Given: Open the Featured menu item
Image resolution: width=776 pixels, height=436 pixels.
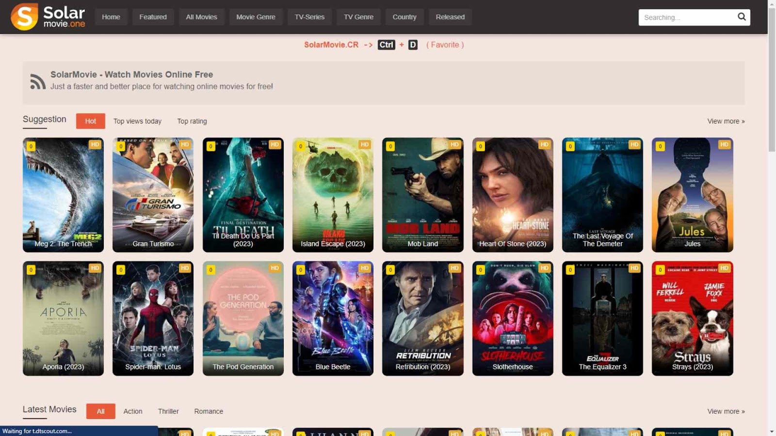Looking at the screenshot, I should (x=153, y=17).
